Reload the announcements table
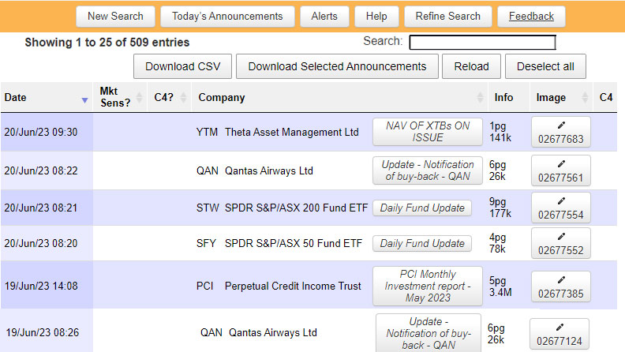This screenshot has height=352, width=625. pyautogui.click(x=471, y=66)
